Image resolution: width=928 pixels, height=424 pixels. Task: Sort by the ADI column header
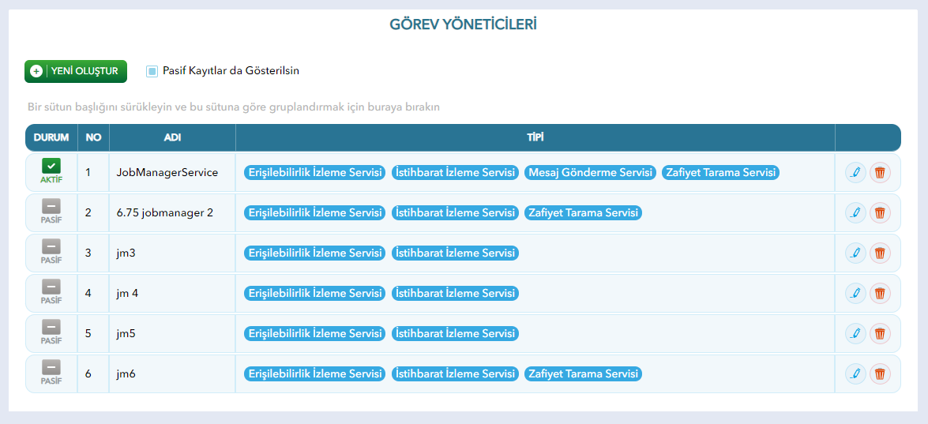click(172, 137)
